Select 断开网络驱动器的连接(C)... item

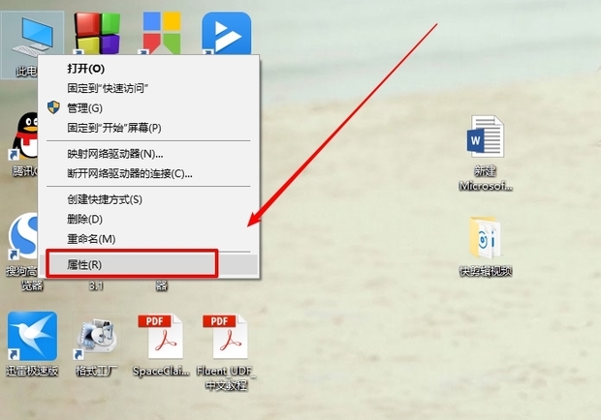(148, 173)
